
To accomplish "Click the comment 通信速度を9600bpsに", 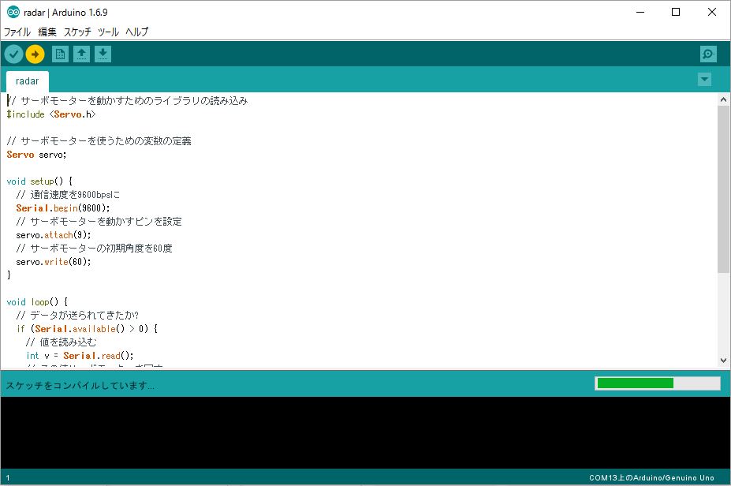I will (x=68, y=195).
